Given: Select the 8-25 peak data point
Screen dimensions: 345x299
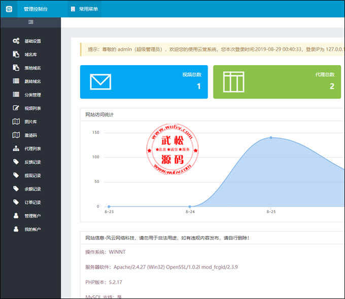Looking at the screenshot, I should click(x=271, y=138).
